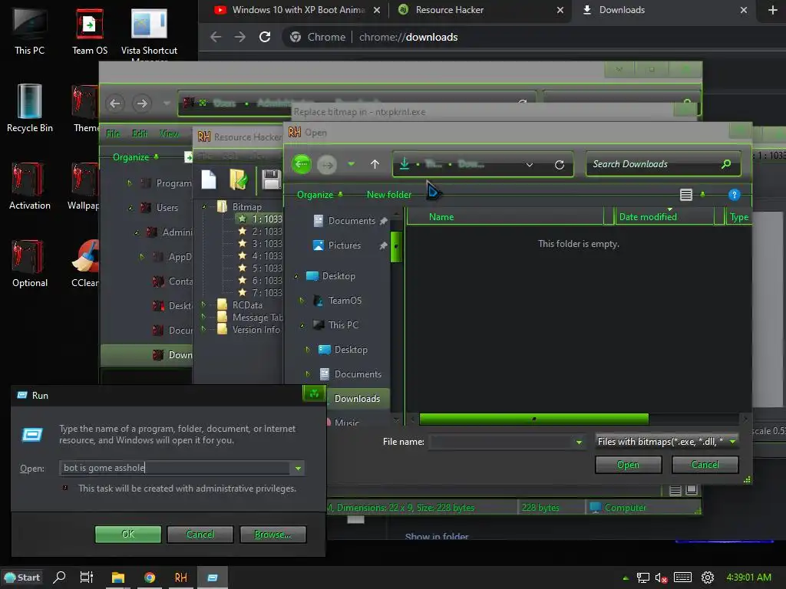This screenshot has height=589, width=786.
Task: Click horizontal green scrollbar in file list
Action: click(x=534, y=419)
